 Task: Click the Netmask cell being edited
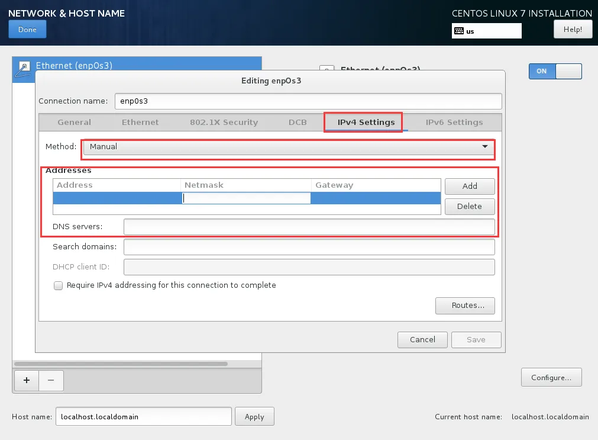pos(247,198)
